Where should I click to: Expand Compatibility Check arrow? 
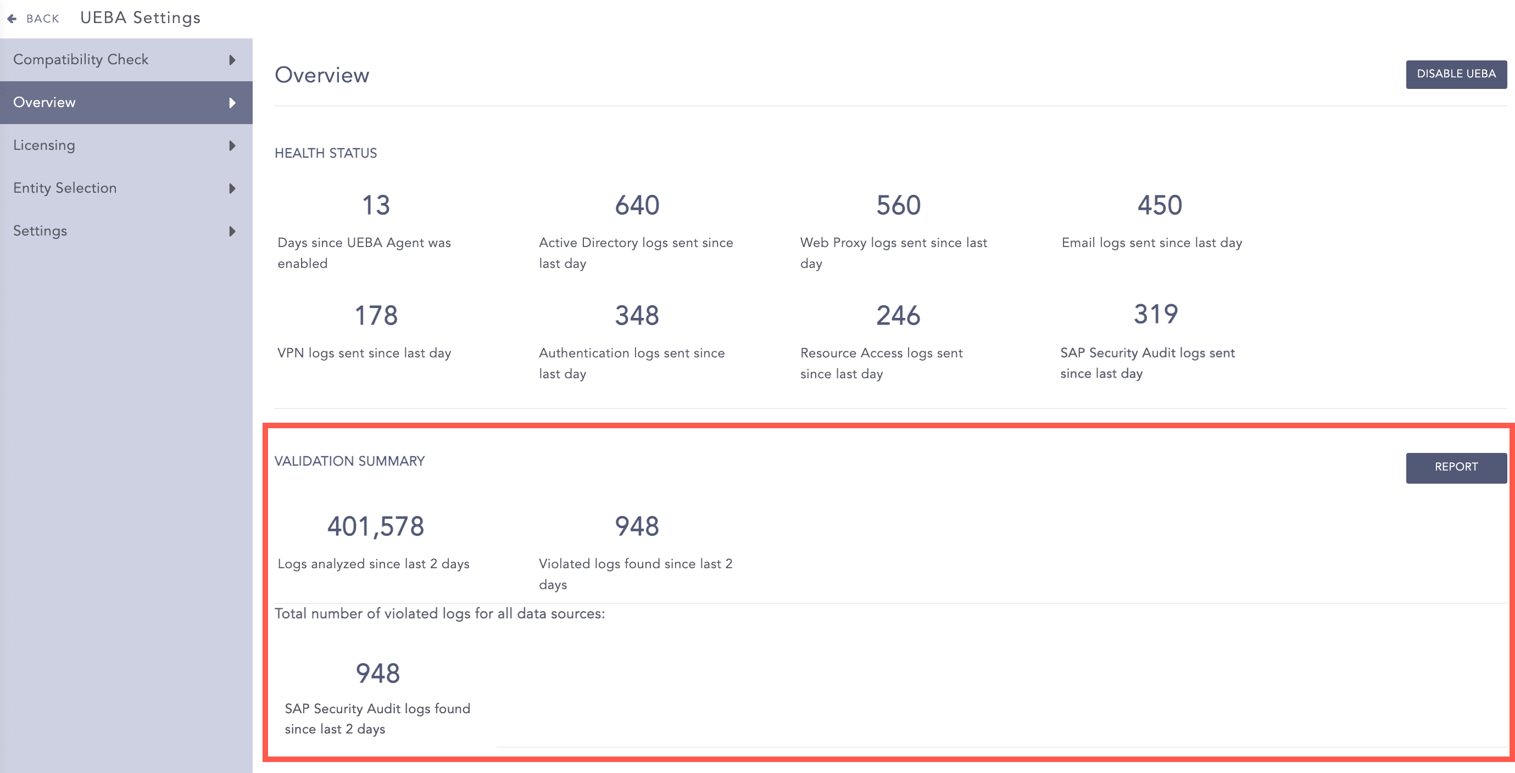[x=232, y=60]
